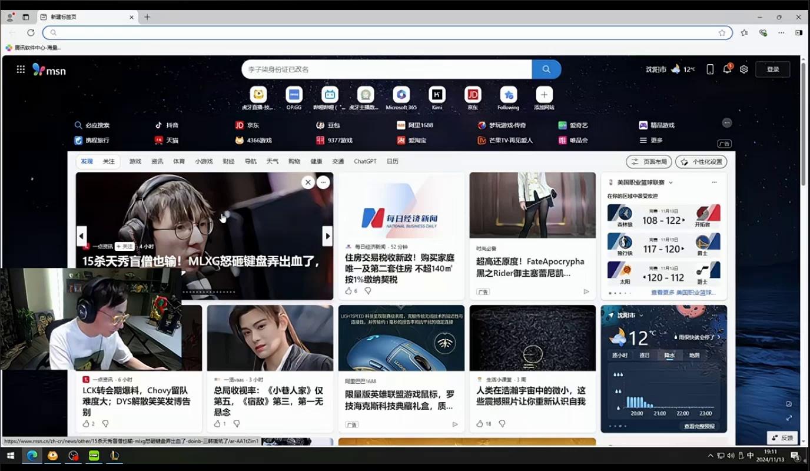Select the 降水 weather tab
810x471 pixels.
pyautogui.click(x=669, y=355)
